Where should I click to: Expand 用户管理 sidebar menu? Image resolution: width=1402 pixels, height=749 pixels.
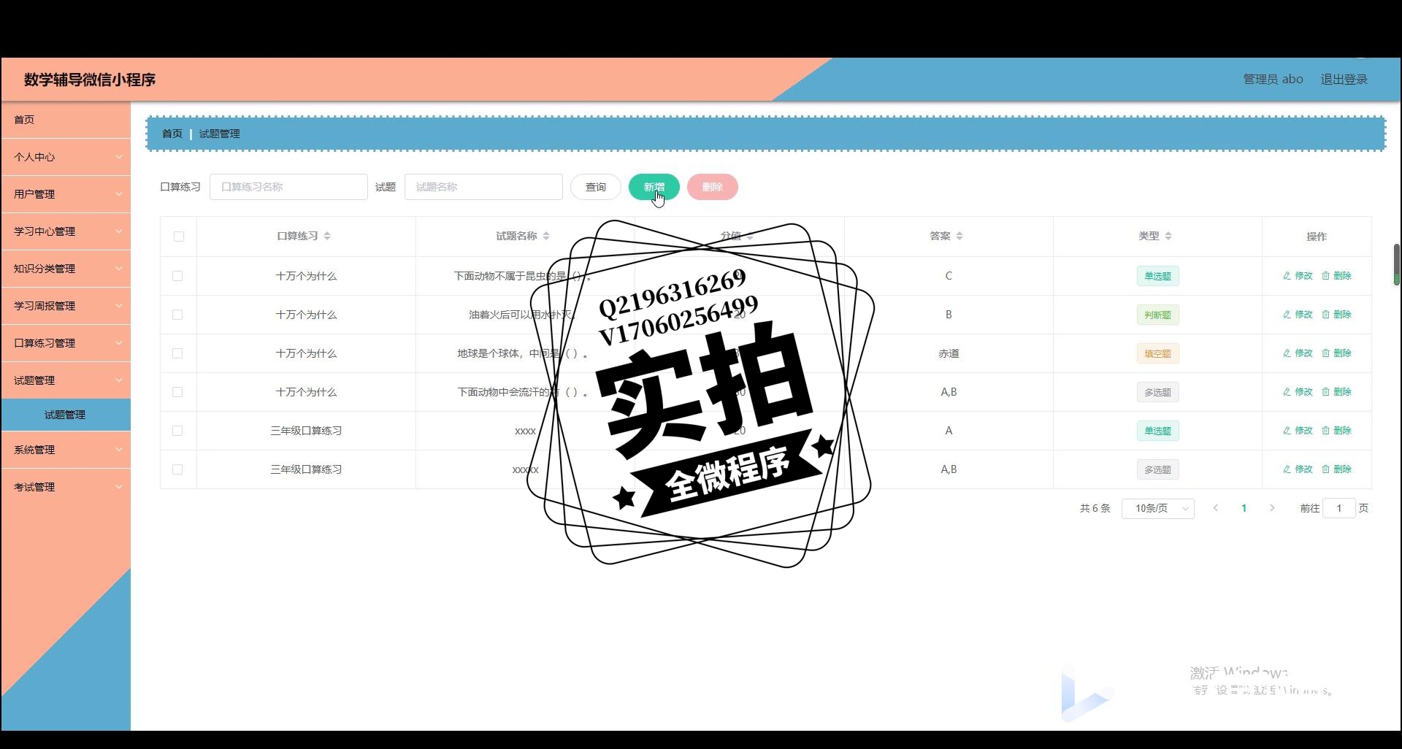66,194
